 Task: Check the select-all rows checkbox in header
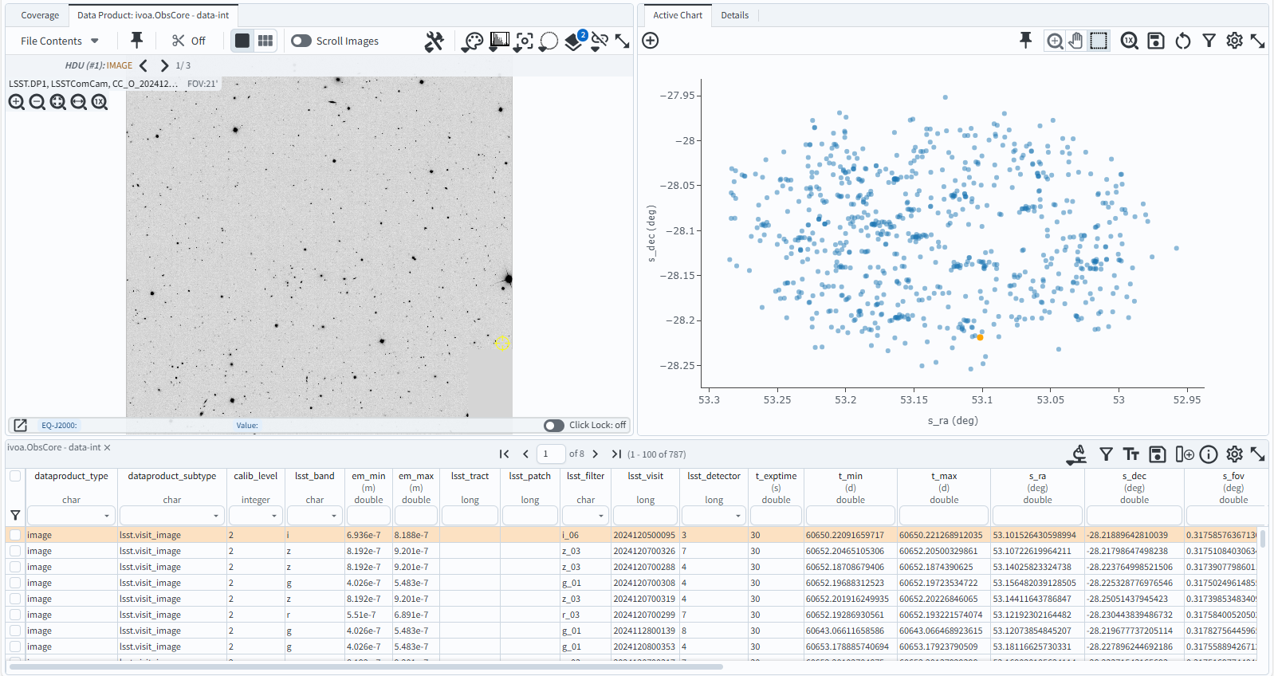point(15,476)
